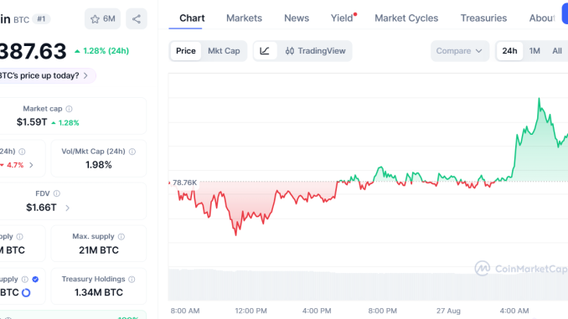Click the $1.59T market cap value

32,122
